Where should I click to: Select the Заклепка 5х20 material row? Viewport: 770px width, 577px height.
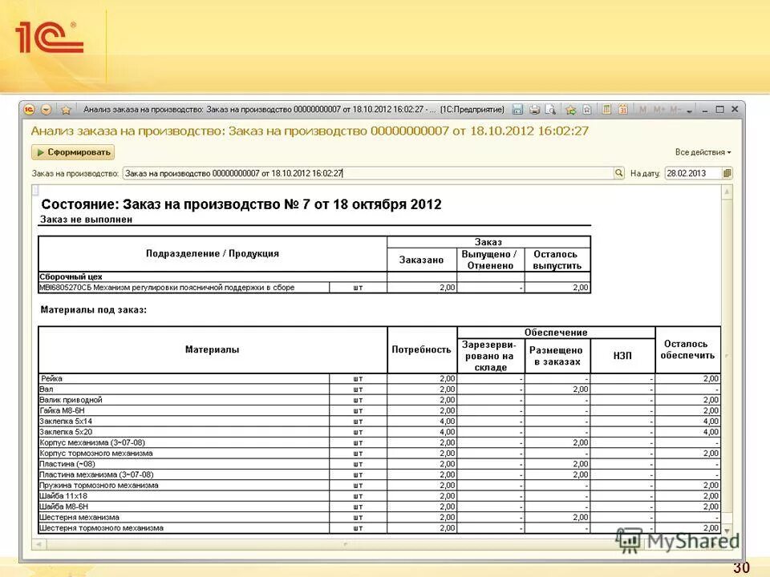click(379, 432)
